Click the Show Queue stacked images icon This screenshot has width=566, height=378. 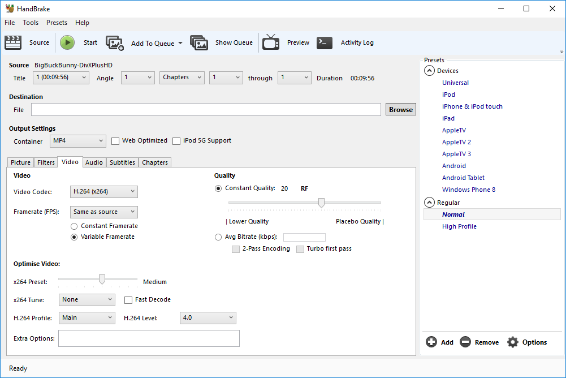(199, 42)
